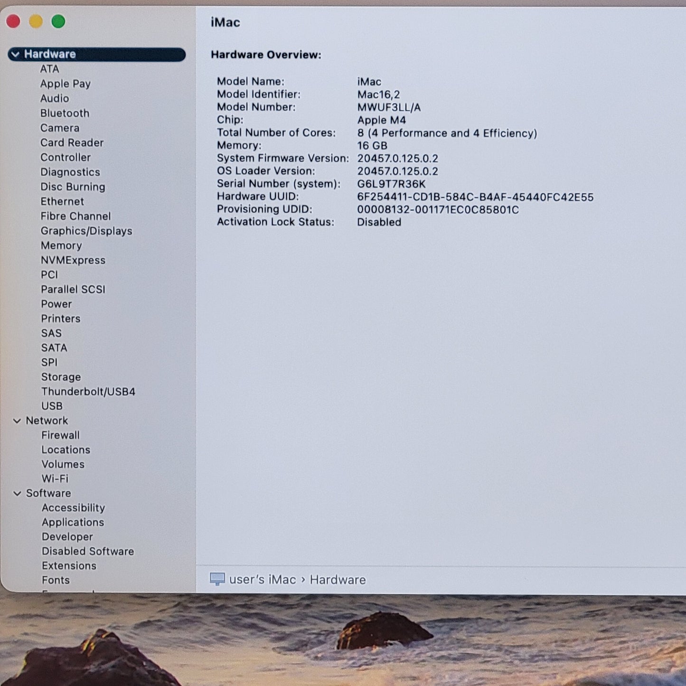Select Locations under Network

point(66,450)
